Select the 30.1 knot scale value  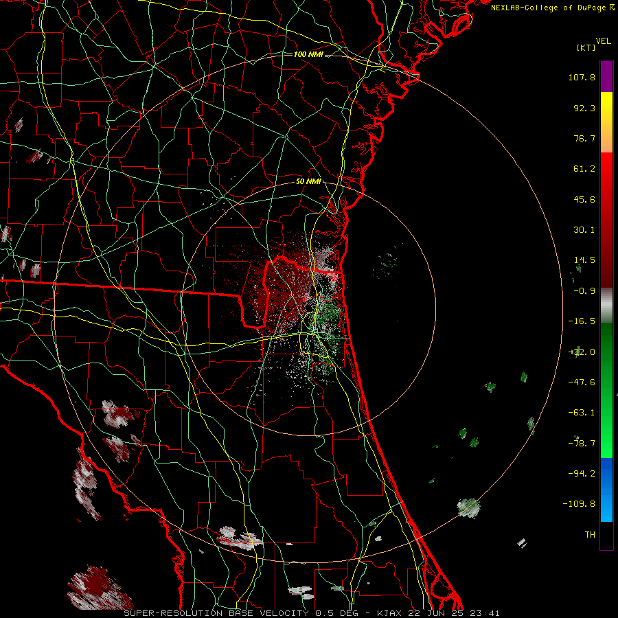pyautogui.click(x=584, y=230)
